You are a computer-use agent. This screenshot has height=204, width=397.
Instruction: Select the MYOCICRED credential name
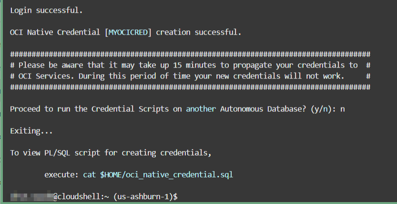click(128, 32)
